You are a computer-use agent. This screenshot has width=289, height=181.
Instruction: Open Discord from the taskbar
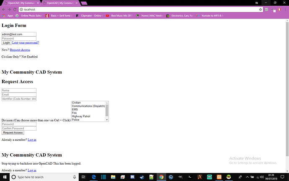132,177
